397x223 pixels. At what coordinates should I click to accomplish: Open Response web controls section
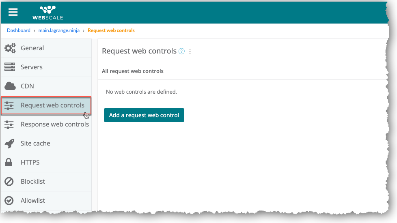tap(54, 124)
